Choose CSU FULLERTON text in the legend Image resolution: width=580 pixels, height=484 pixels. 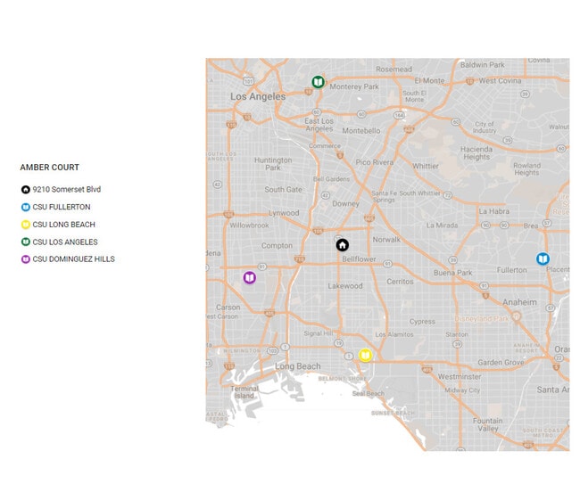point(62,207)
